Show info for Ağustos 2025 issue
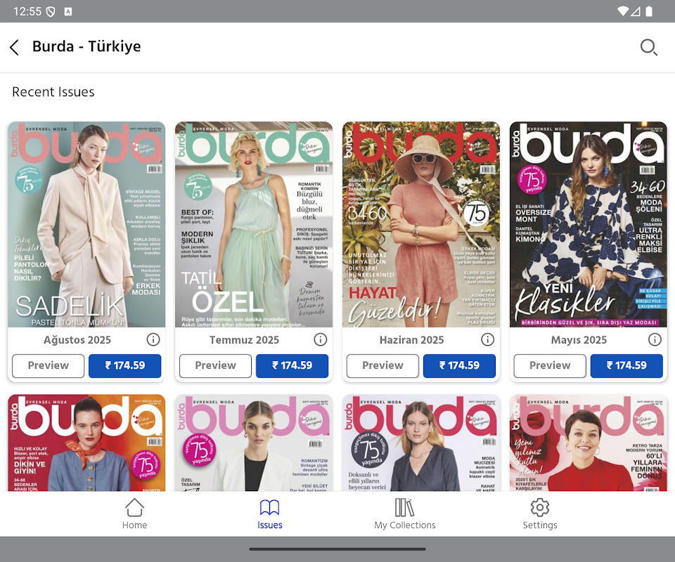 click(x=153, y=340)
